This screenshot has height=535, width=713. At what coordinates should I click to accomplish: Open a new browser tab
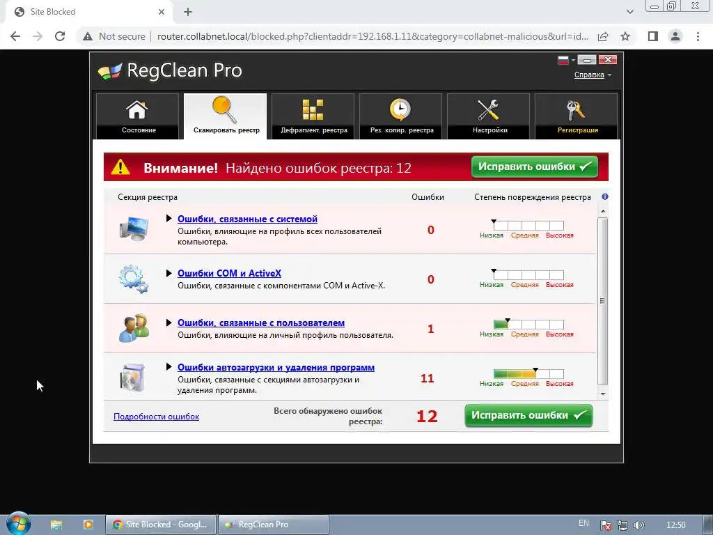coord(188,12)
